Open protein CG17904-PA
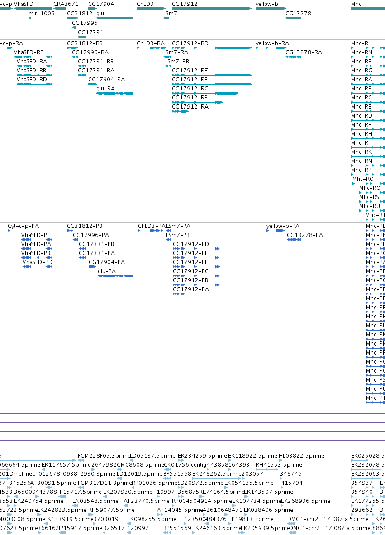Viewport: 385px width, 535px height. click(x=92, y=267)
